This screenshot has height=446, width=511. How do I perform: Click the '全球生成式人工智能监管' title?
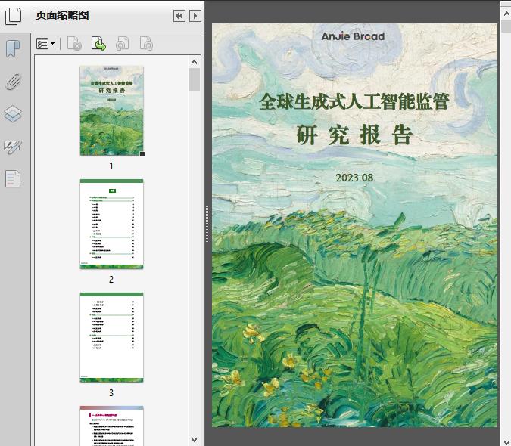click(x=354, y=101)
